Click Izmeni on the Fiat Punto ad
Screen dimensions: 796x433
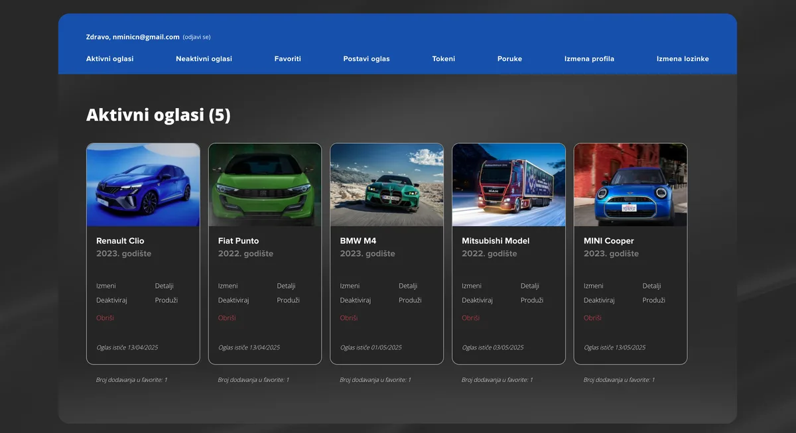point(228,286)
